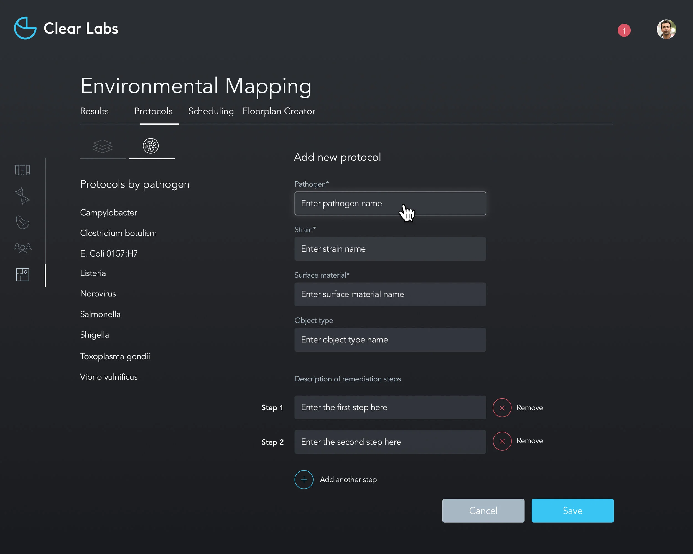Focus the Enter strain name field
This screenshot has width=693, height=554.
tap(390, 249)
